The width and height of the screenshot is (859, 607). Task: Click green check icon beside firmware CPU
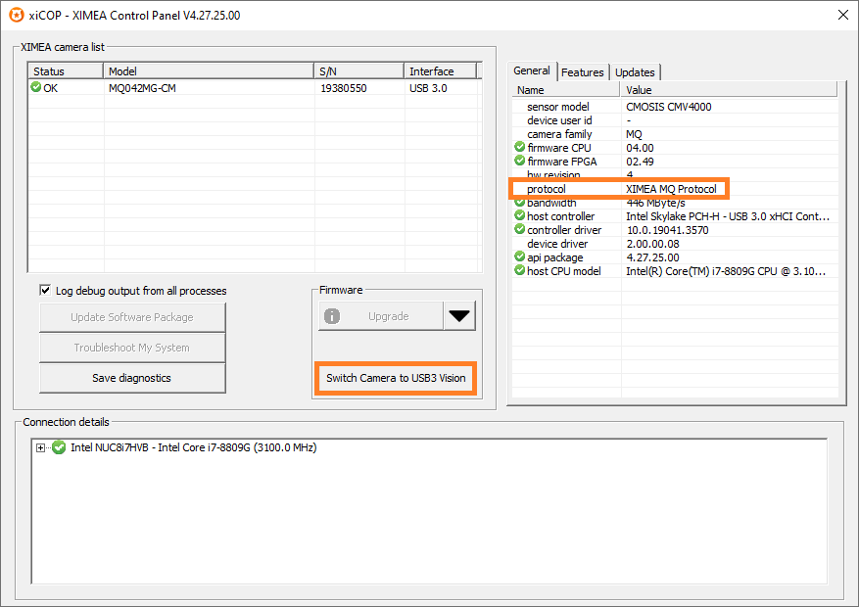click(x=520, y=147)
